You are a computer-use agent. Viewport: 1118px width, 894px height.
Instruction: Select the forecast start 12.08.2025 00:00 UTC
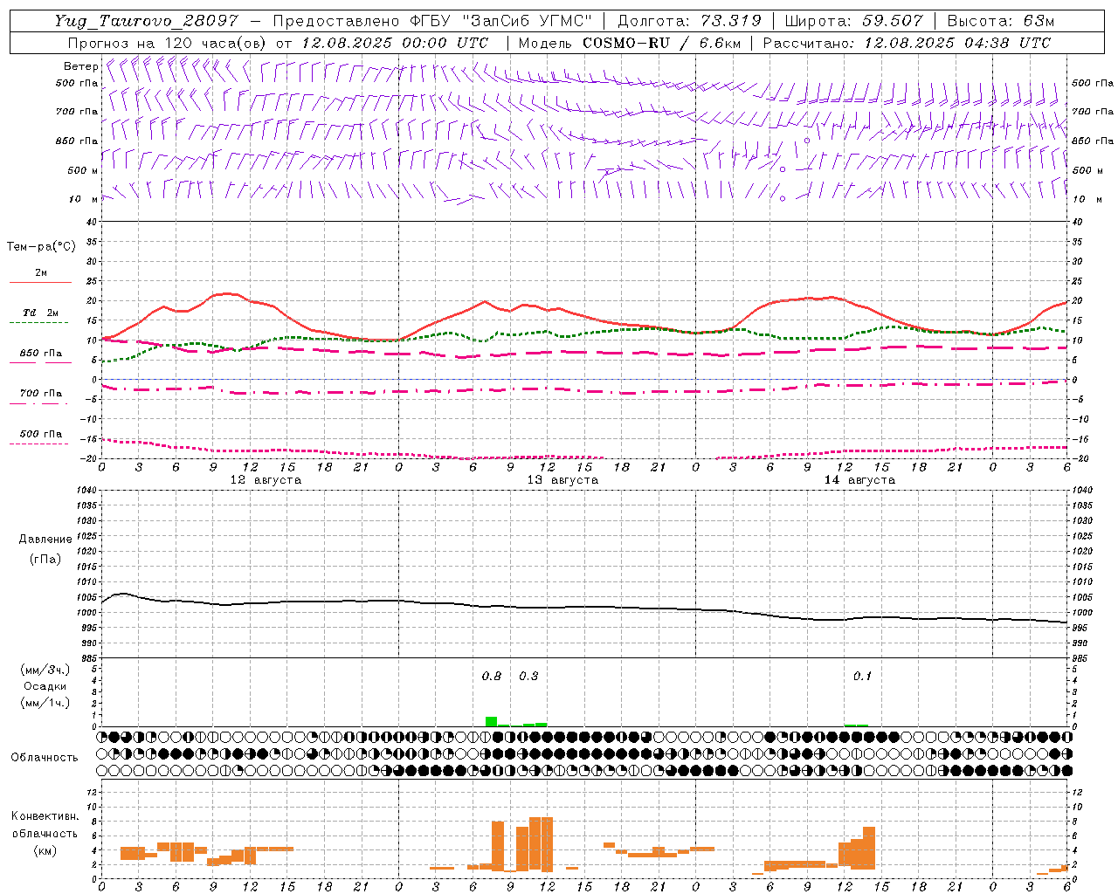coord(395,43)
